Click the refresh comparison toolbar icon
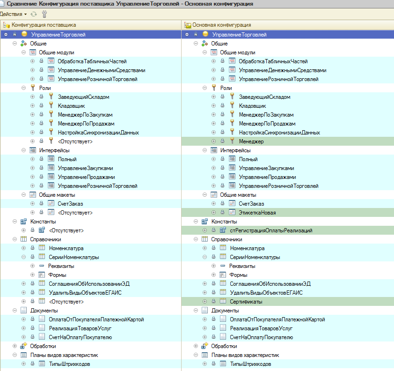394x371 pixels. [x=34, y=14]
